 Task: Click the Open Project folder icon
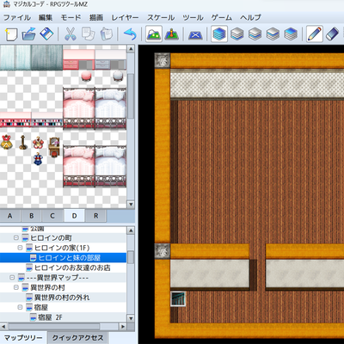click(x=29, y=34)
